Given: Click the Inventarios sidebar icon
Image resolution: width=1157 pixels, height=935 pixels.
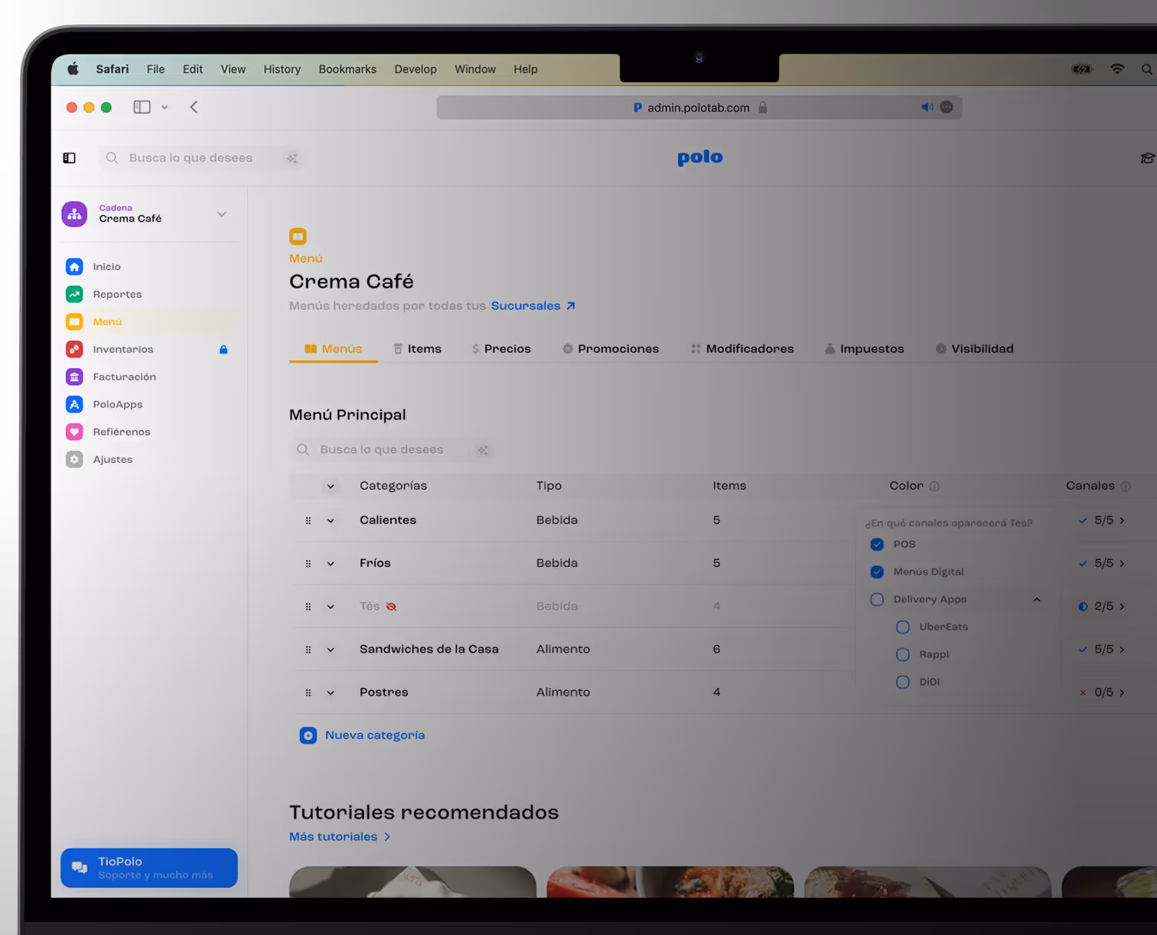Looking at the screenshot, I should click(74, 349).
